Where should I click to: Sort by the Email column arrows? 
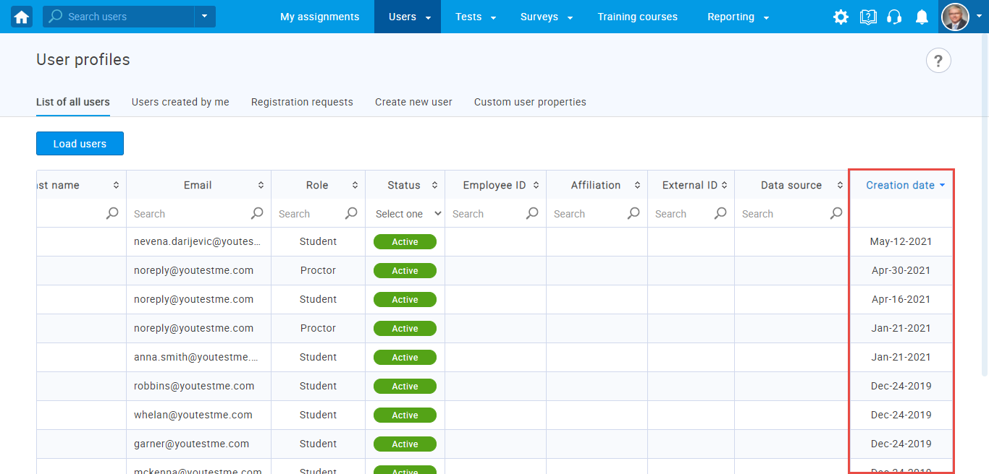click(x=261, y=186)
